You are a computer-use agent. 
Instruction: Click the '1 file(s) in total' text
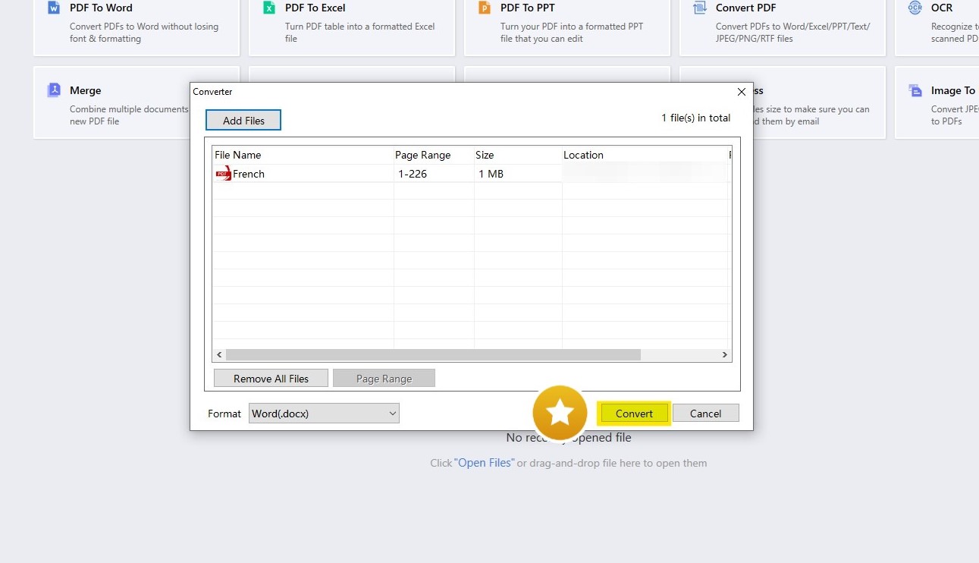click(x=696, y=118)
